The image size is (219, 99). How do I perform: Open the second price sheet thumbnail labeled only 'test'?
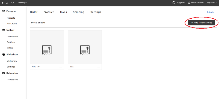coord(85,47)
